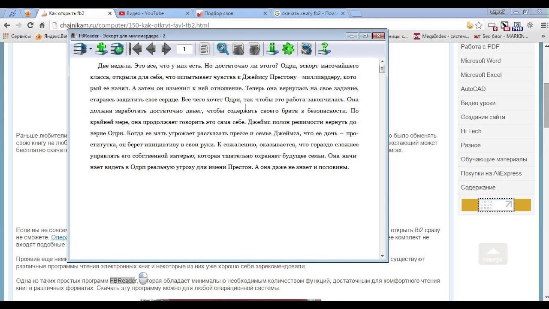Image resolution: width=549 pixels, height=309 pixels.
Task: Open text search magnifier icon
Action: tap(223, 49)
